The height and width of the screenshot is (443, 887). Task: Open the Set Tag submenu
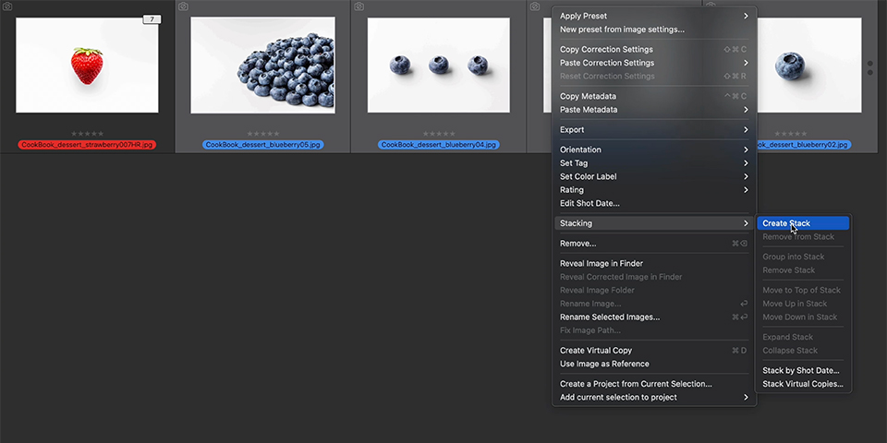click(x=654, y=162)
